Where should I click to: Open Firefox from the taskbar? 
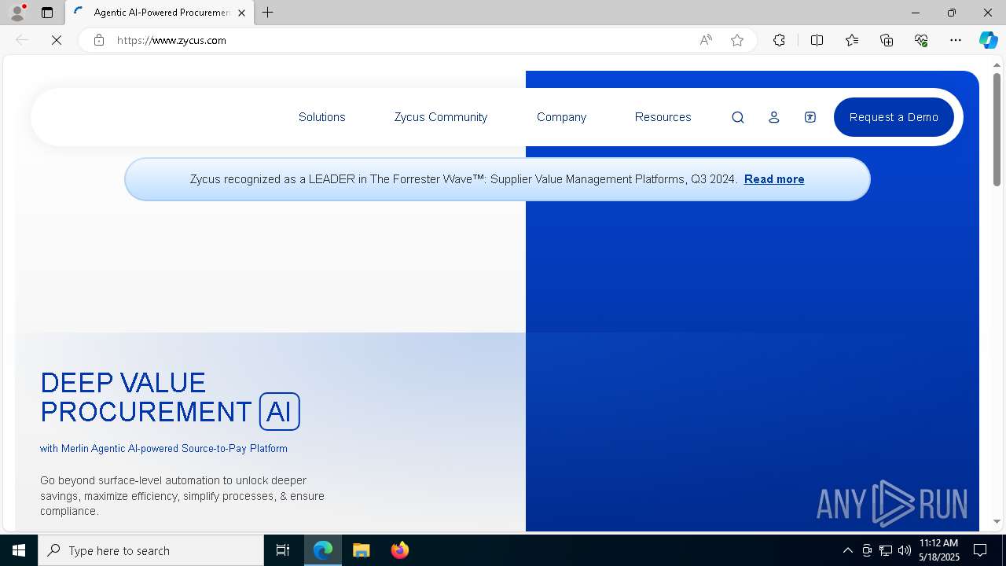pos(399,550)
